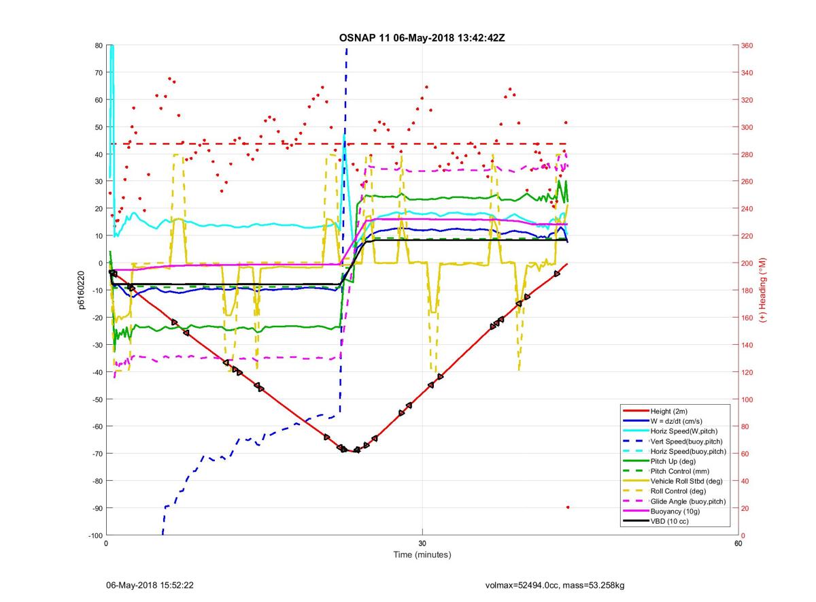
Task: Click the '100' heading axis tick label
Action: click(x=747, y=399)
